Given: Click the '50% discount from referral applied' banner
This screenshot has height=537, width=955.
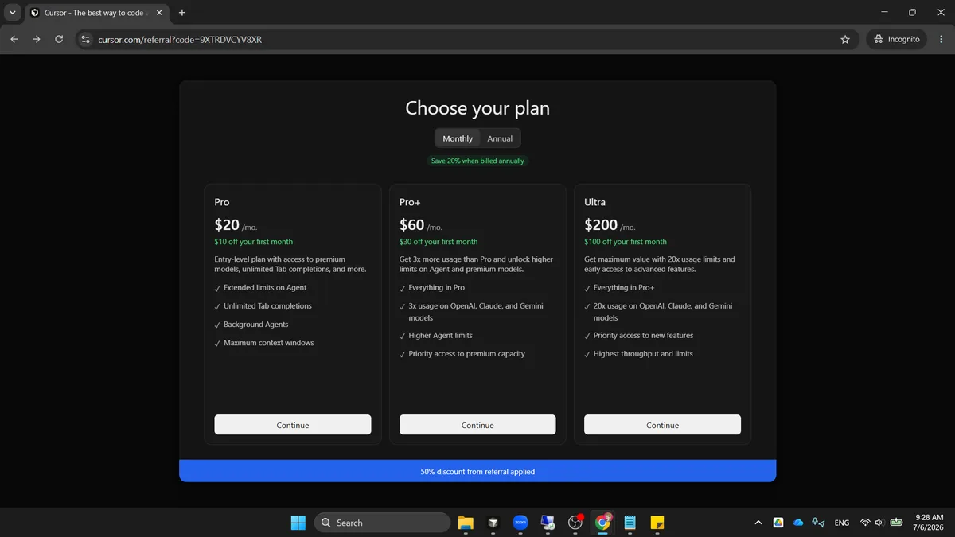Looking at the screenshot, I should click(477, 471).
